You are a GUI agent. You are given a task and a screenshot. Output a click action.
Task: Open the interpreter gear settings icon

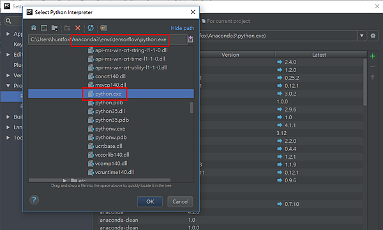pyautogui.click(x=373, y=36)
